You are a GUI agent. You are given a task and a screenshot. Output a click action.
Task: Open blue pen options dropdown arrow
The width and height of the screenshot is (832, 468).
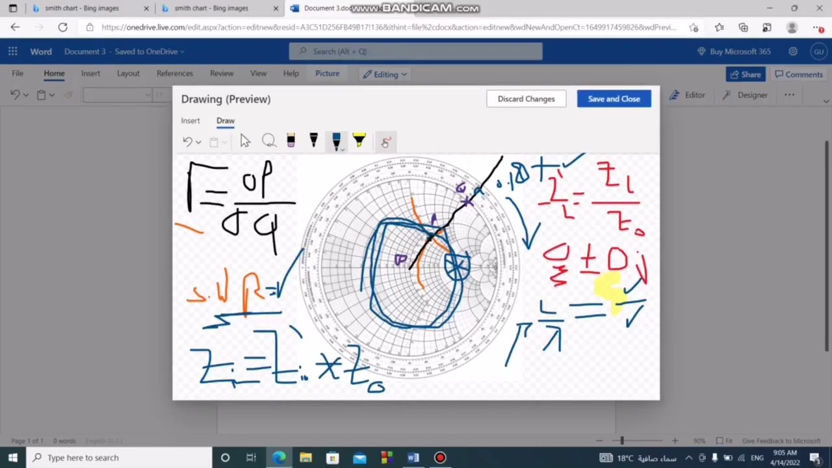[x=343, y=148]
